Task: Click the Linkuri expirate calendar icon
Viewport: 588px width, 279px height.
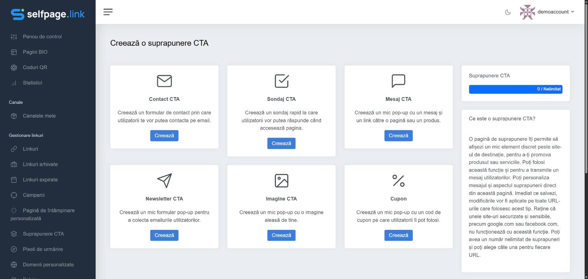Action: (14, 180)
